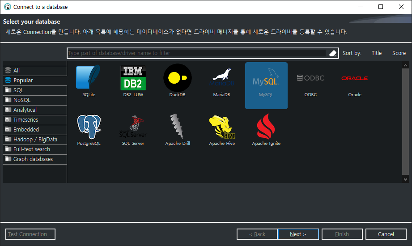Screen dimensions: 412x246
Task: Select the MySQL database driver
Action: click(266, 85)
